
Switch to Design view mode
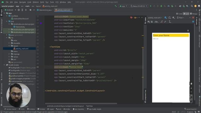coord(194,14)
